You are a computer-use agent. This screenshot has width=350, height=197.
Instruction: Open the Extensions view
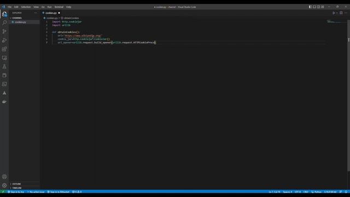coord(4,49)
